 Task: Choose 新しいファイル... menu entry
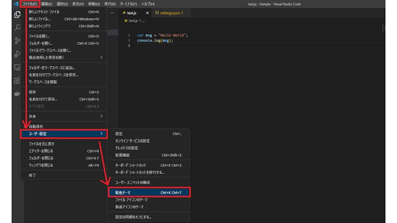point(64,19)
